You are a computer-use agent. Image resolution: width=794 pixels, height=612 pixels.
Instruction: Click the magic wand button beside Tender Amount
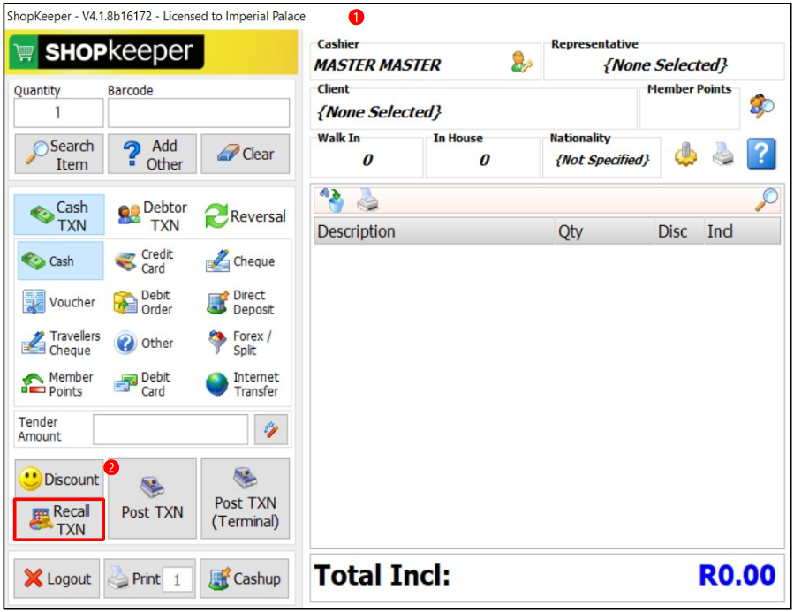point(271,430)
